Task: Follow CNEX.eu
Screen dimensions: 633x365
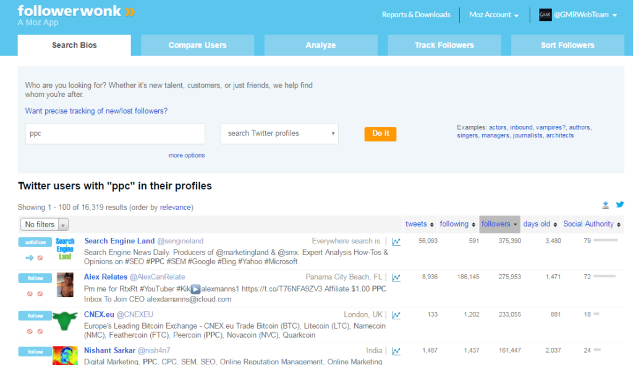Action: [x=35, y=316]
